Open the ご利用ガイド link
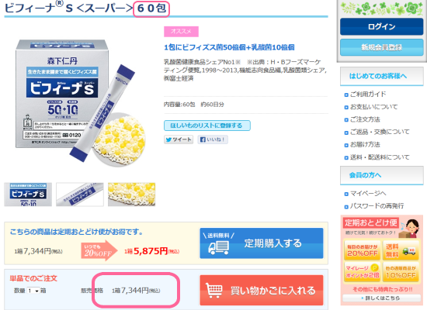The height and width of the screenshot is (310, 427). (x=368, y=95)
